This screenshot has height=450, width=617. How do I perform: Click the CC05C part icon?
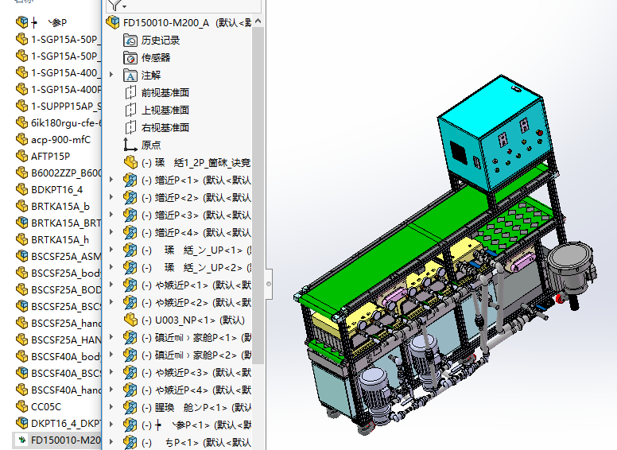pos(22,406)
